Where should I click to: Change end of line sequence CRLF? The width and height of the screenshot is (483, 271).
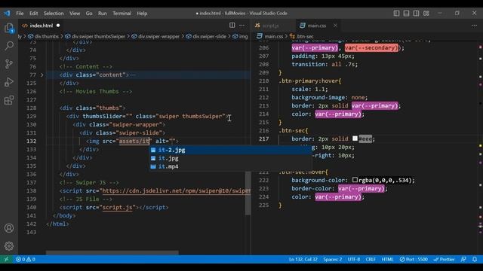point(371,259)
